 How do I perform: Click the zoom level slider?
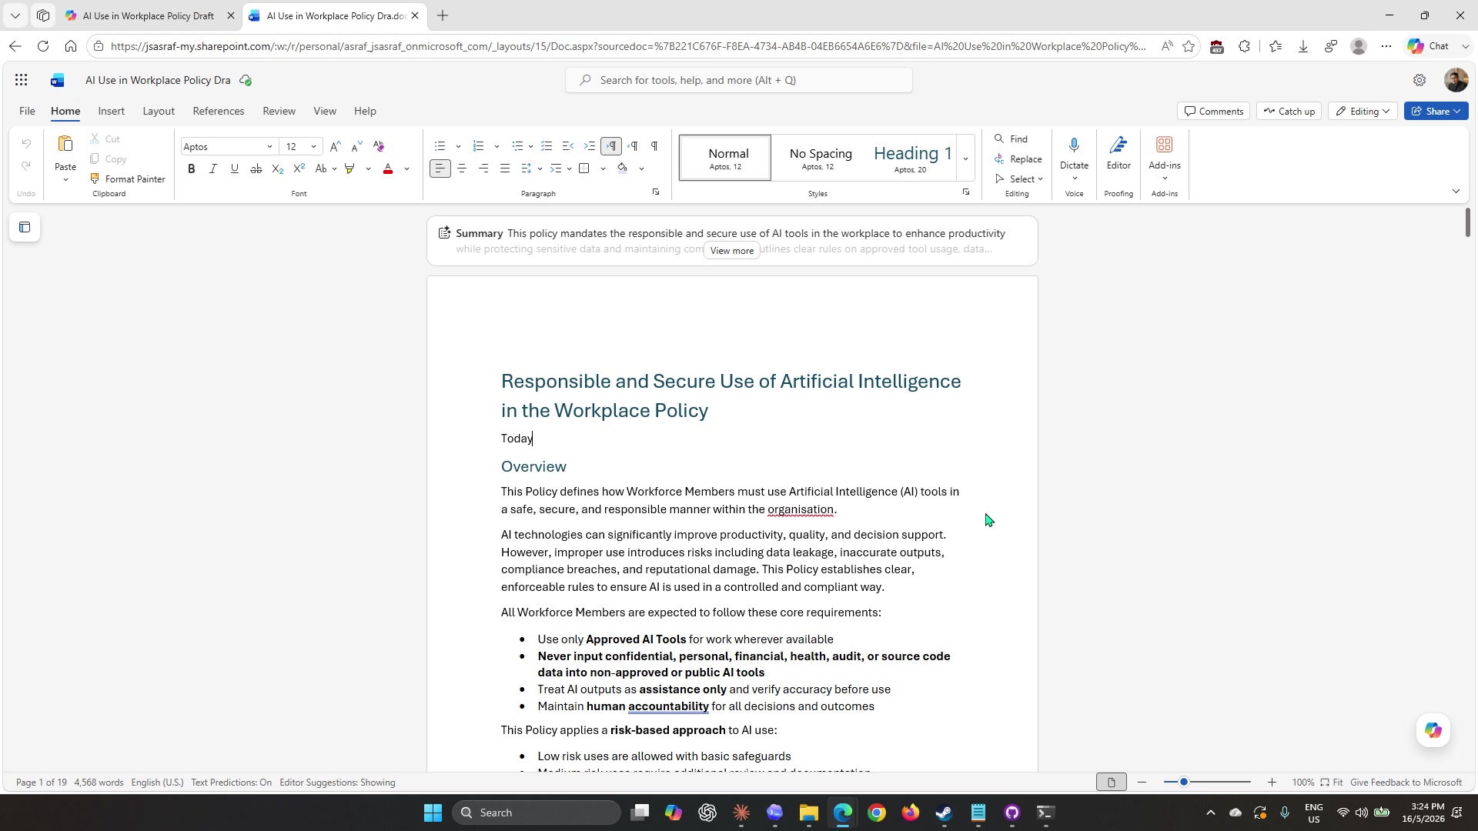click(1207, 783)
